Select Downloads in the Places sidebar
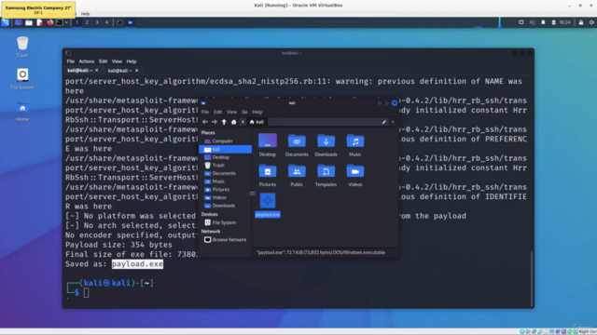597x335 pixels. pyautogui.click(x=225, y=206)
